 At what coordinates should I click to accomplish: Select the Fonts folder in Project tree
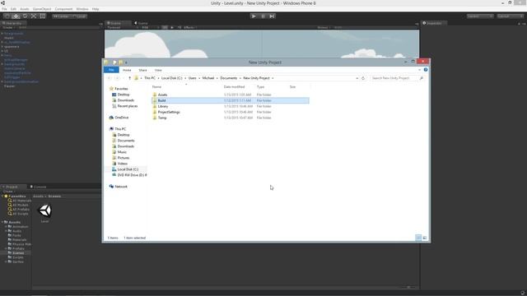click(x=15, y=235)
